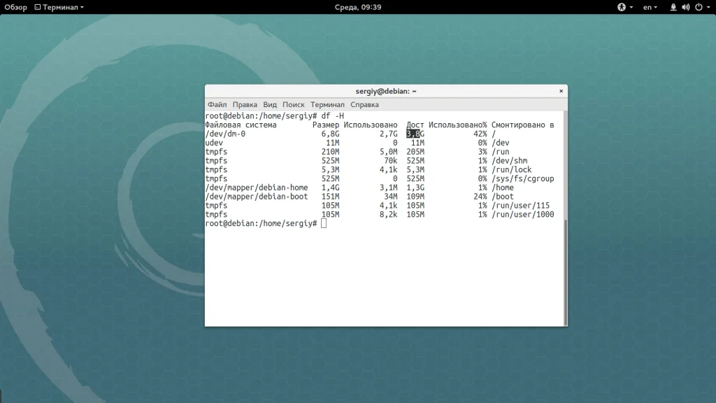716x403 pixels.
Task: Open the Обзор activities overview
Action: click(15, 7)
